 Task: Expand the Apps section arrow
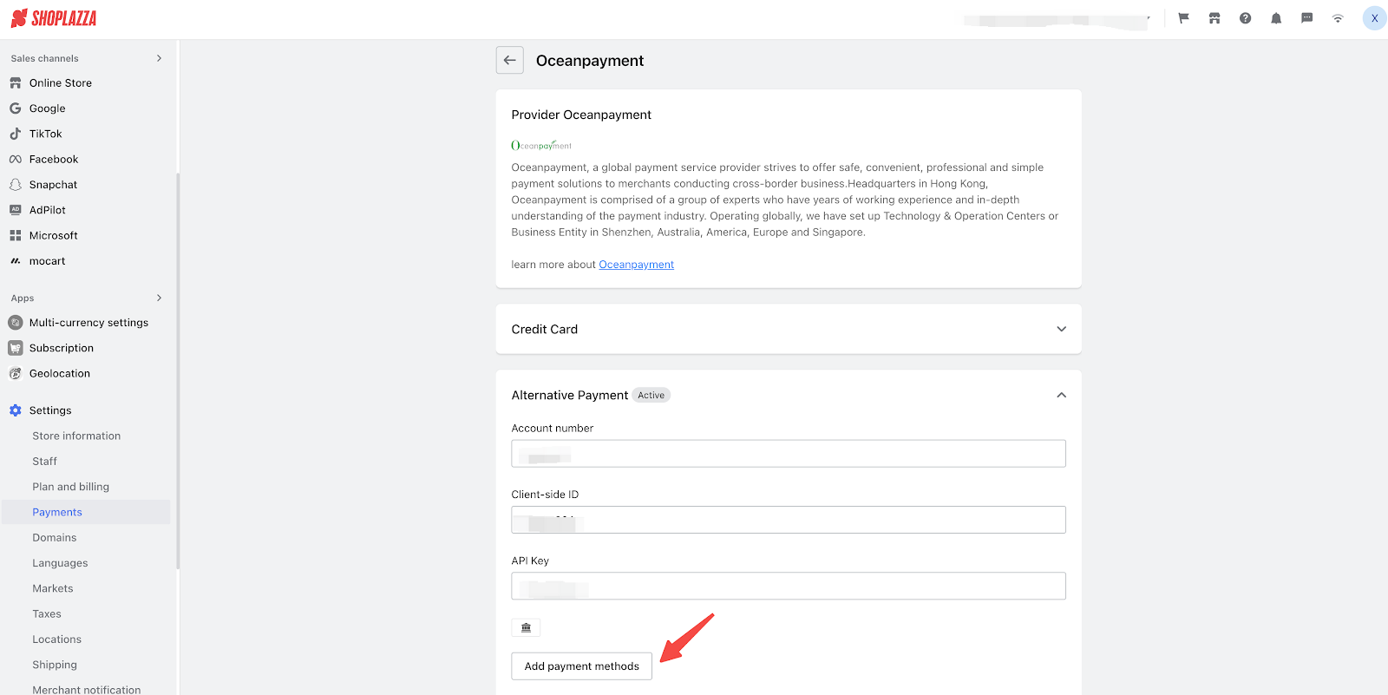[x=159, y=298]
